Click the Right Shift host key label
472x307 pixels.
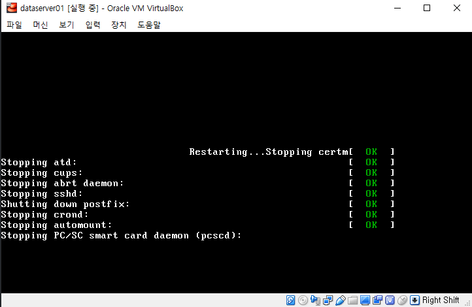pos(441,300)
